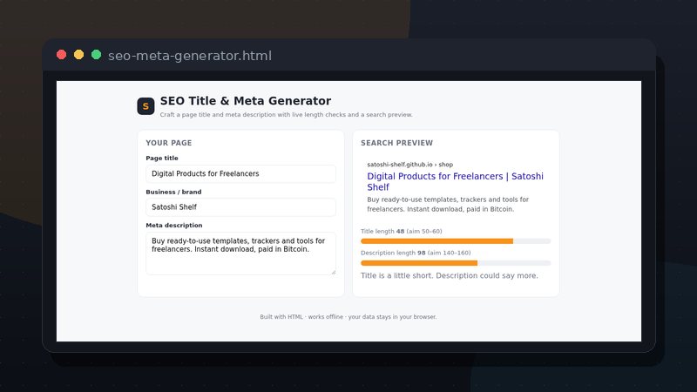
Task: Click the YOUR PAGE section header
Action: coord(169,143)
